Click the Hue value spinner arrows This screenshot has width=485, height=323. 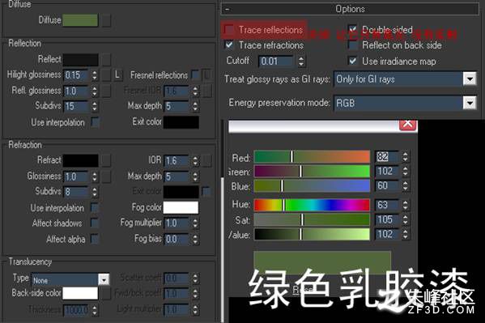point(405,205)
